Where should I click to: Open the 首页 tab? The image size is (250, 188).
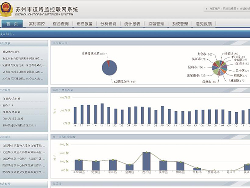12,24
